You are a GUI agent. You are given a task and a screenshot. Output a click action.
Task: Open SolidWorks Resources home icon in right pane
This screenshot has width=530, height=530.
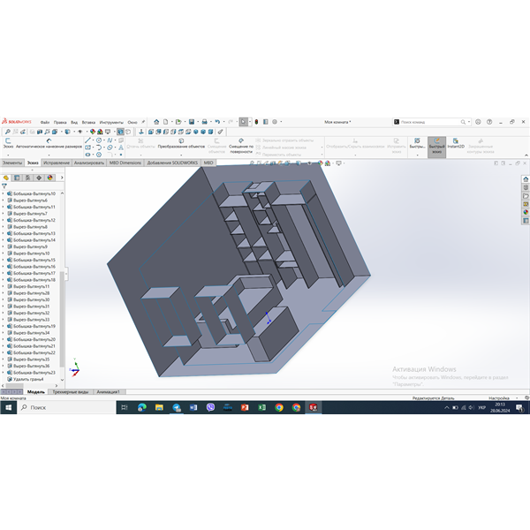(526, 179)
